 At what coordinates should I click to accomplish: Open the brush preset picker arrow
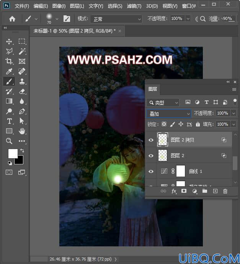pyautogui.click(x=57, y=19)
